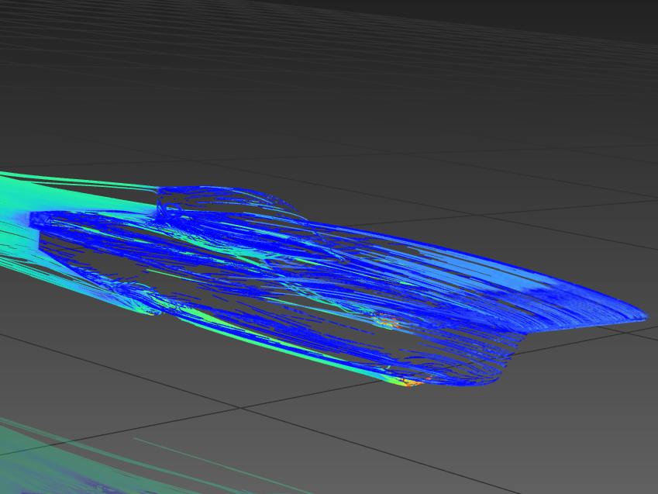This screenshot has height=494, width=658.
Task: Select the vehicle streamline model
Action: tap(310, 271)
